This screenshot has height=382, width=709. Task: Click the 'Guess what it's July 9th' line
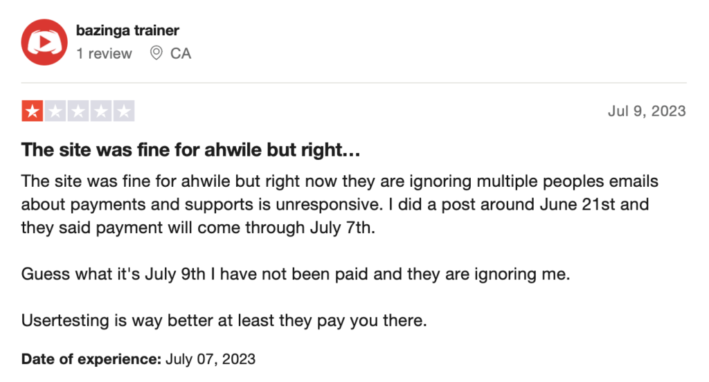[296, 274]
